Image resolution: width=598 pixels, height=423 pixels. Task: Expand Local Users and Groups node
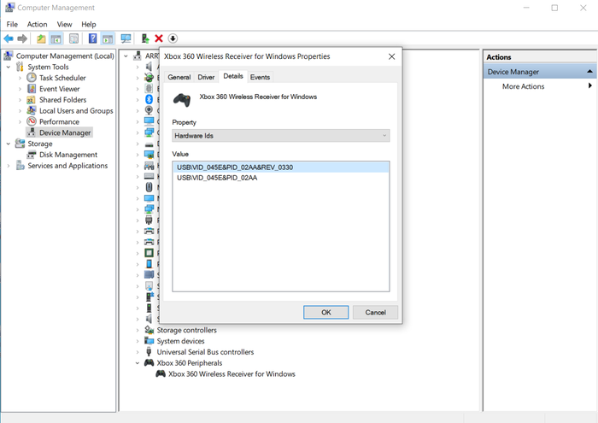(20, 111)
